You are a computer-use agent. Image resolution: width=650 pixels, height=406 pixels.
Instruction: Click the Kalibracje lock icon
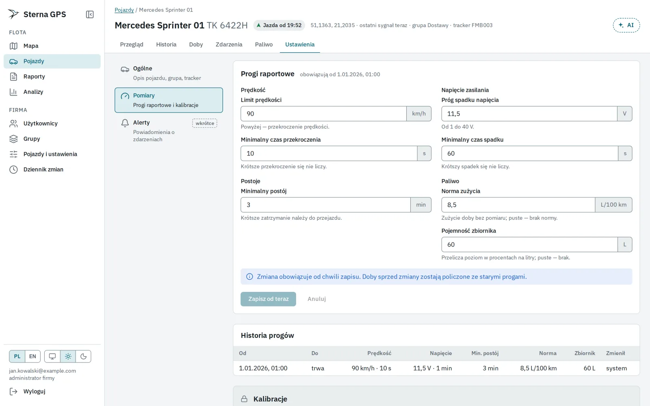tap(244, 399)
